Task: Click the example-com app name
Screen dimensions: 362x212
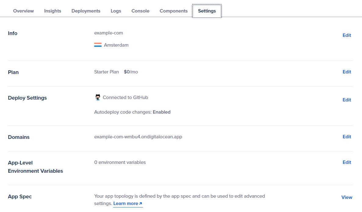Action: click(109, 33)
